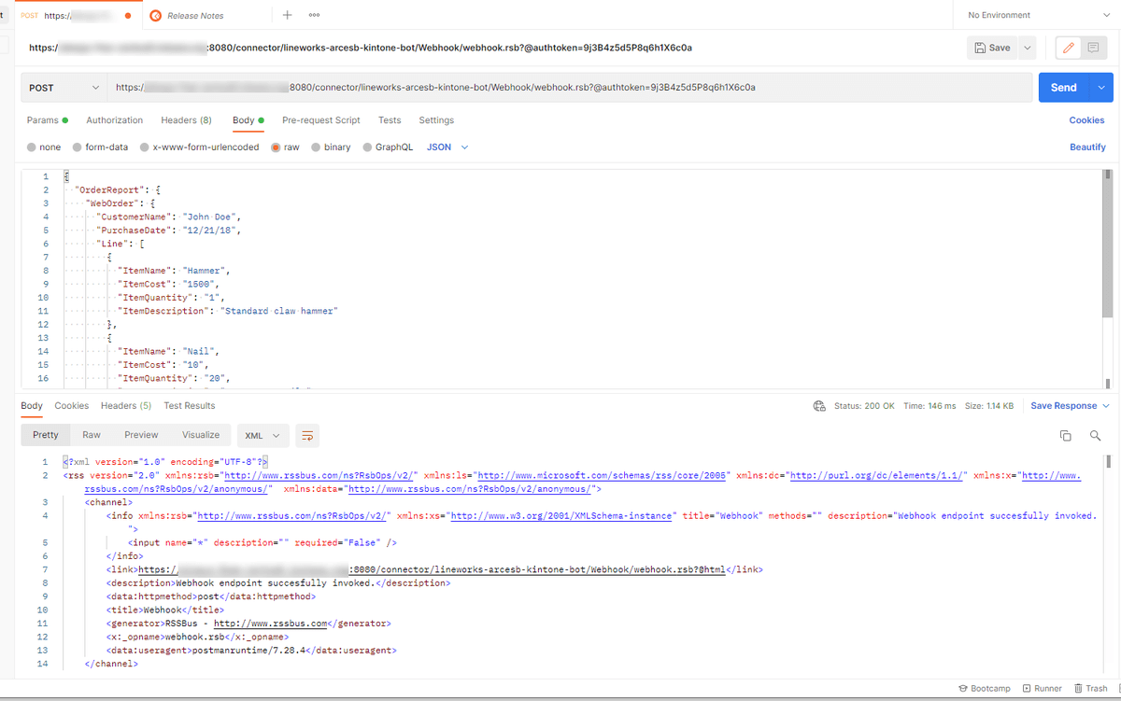Click the Status: 200 OK text
Image resolution: width=1121 pixels, height=701 pixels.
865,406
